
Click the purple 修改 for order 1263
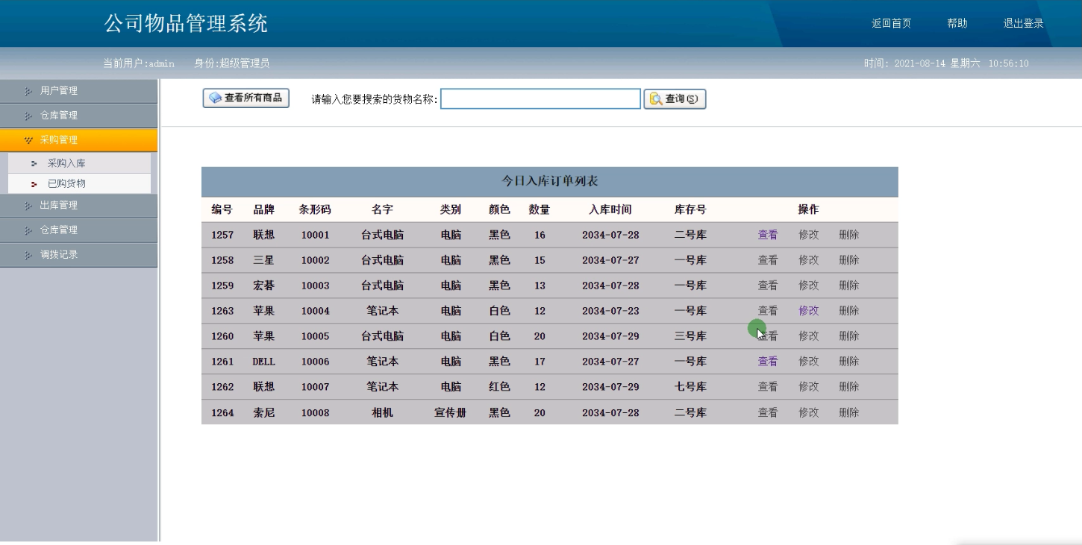pyautogui.click(x=808, y=311)
